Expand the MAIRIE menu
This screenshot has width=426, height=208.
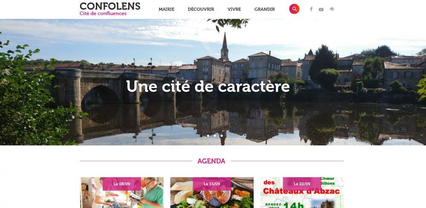167,9
